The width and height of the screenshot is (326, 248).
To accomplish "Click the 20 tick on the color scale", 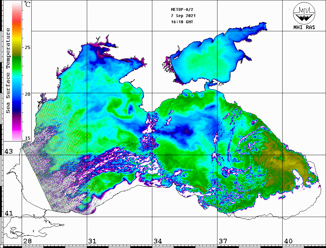I will coord(27,94).
